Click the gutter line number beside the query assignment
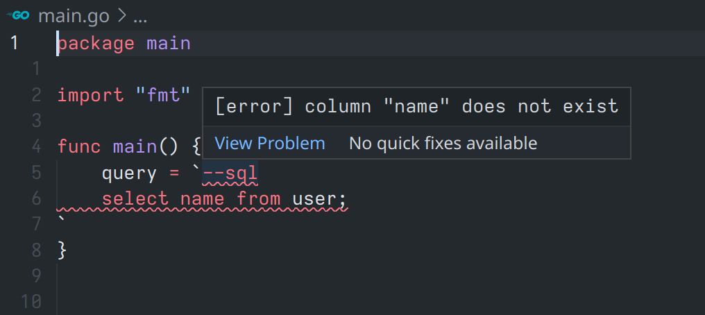The height and width of the screenshot is (315, 705). tap(36, 173)
